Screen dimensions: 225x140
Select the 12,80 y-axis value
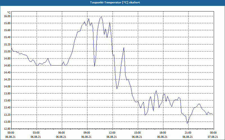point(8,129)
